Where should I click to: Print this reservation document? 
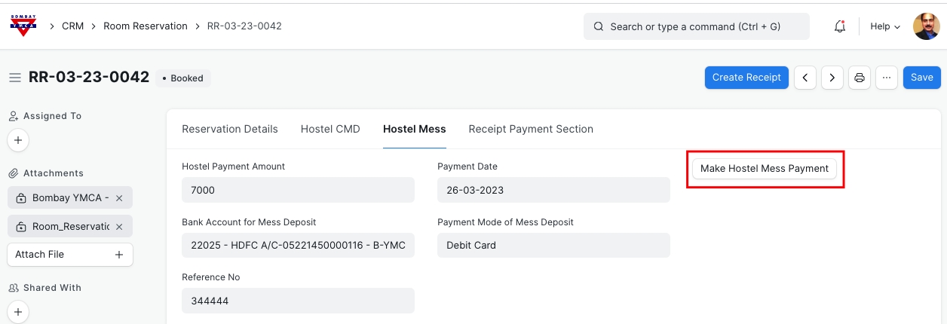(859, 78)
